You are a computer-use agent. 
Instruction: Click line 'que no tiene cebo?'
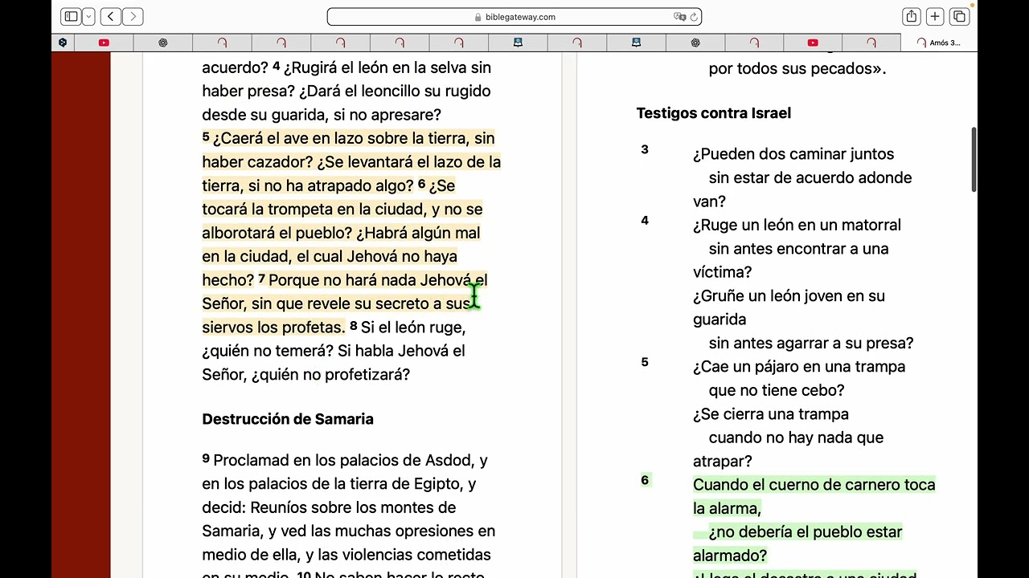pos(777,390)
